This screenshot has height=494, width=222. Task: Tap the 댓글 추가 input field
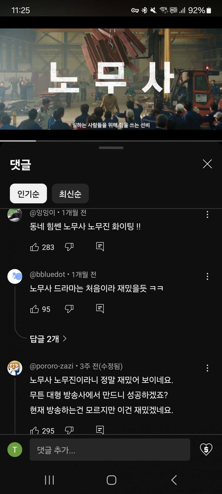[x=110, y=451]
